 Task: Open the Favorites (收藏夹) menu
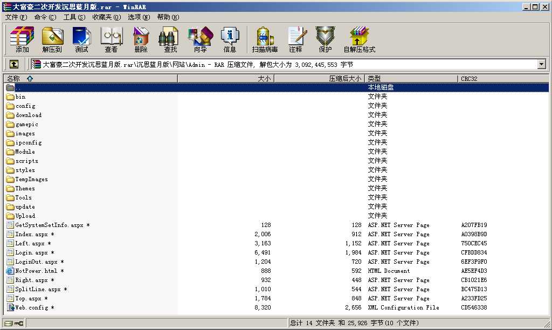[106, 17]
